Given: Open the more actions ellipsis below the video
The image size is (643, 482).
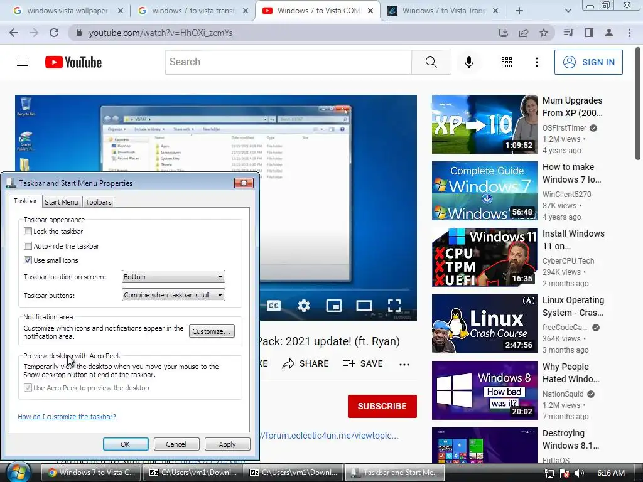Looking at the screenshot, I should tap(404, 365).
